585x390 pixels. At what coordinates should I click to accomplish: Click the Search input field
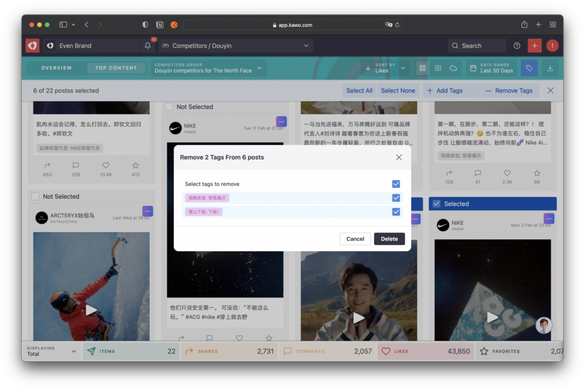click(x=477, y=46)
